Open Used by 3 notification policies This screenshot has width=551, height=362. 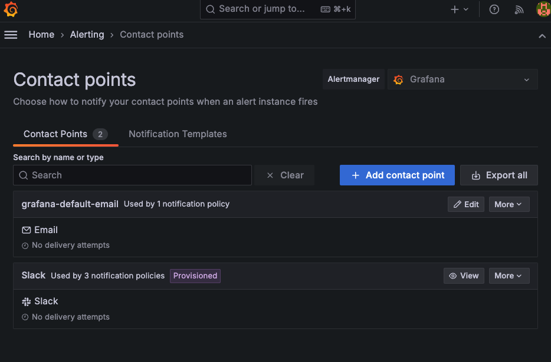(107, 275)
